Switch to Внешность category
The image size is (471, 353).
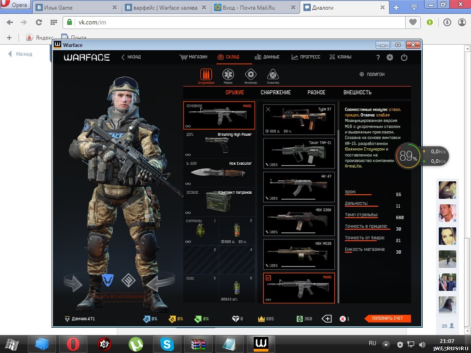tap(357, 93)
